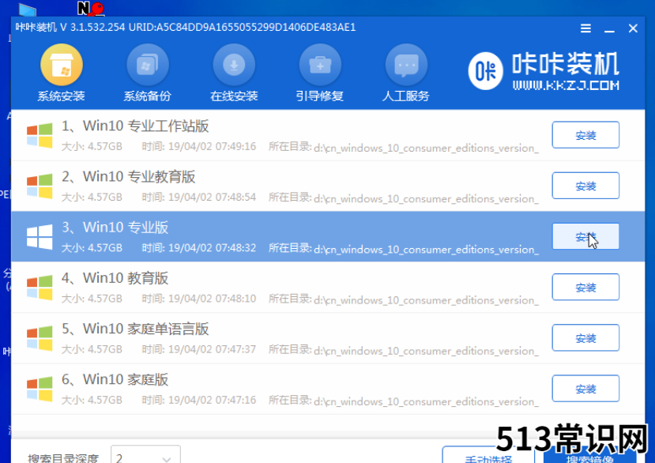The image size is (655, 463).
Task: Click the computer desktop icon behind window
Action: pyautogui.click(x=27, y=10)
